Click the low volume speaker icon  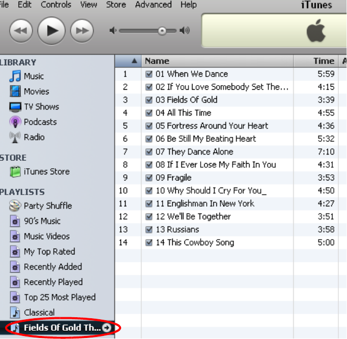(113, 30)
